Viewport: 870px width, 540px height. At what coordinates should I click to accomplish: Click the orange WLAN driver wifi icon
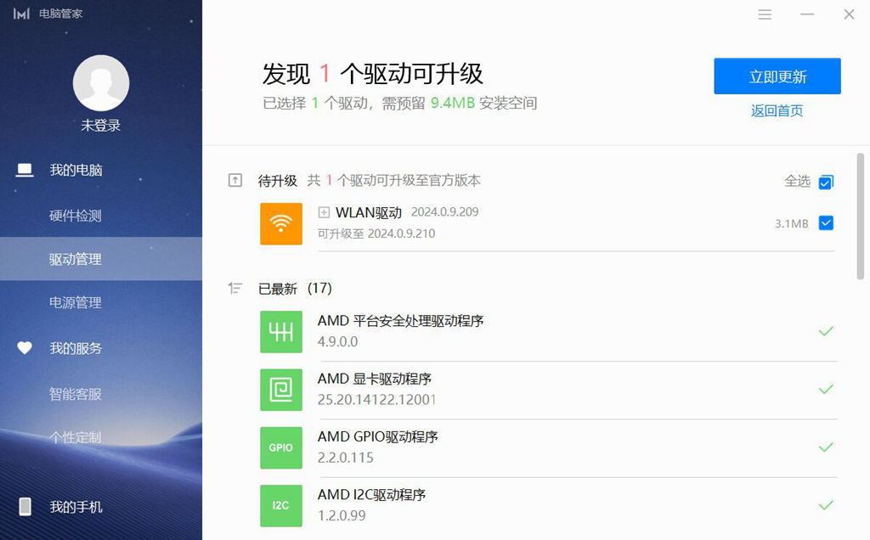281,223
